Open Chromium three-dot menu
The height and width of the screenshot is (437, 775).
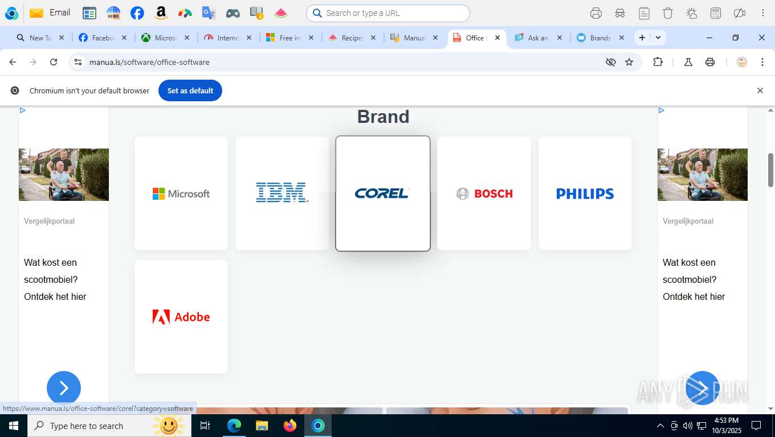(762, 62)
